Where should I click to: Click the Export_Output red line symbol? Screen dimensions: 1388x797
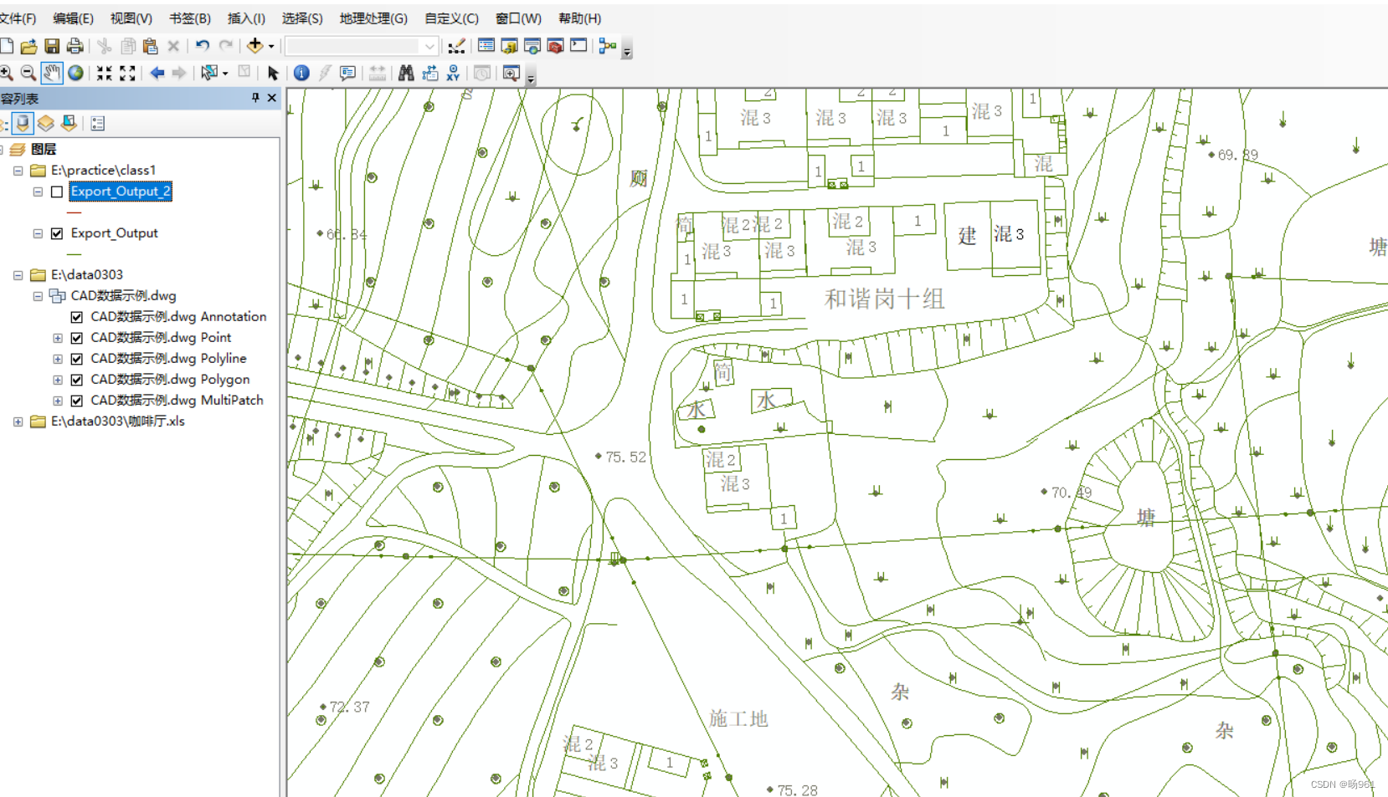(74, 212)
